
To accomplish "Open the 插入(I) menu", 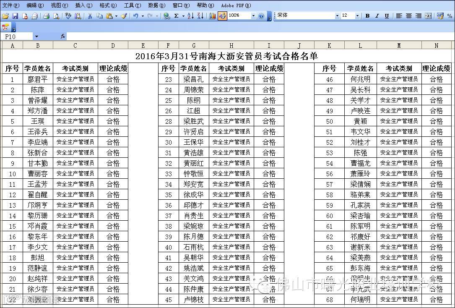I will tap(84, 5).
